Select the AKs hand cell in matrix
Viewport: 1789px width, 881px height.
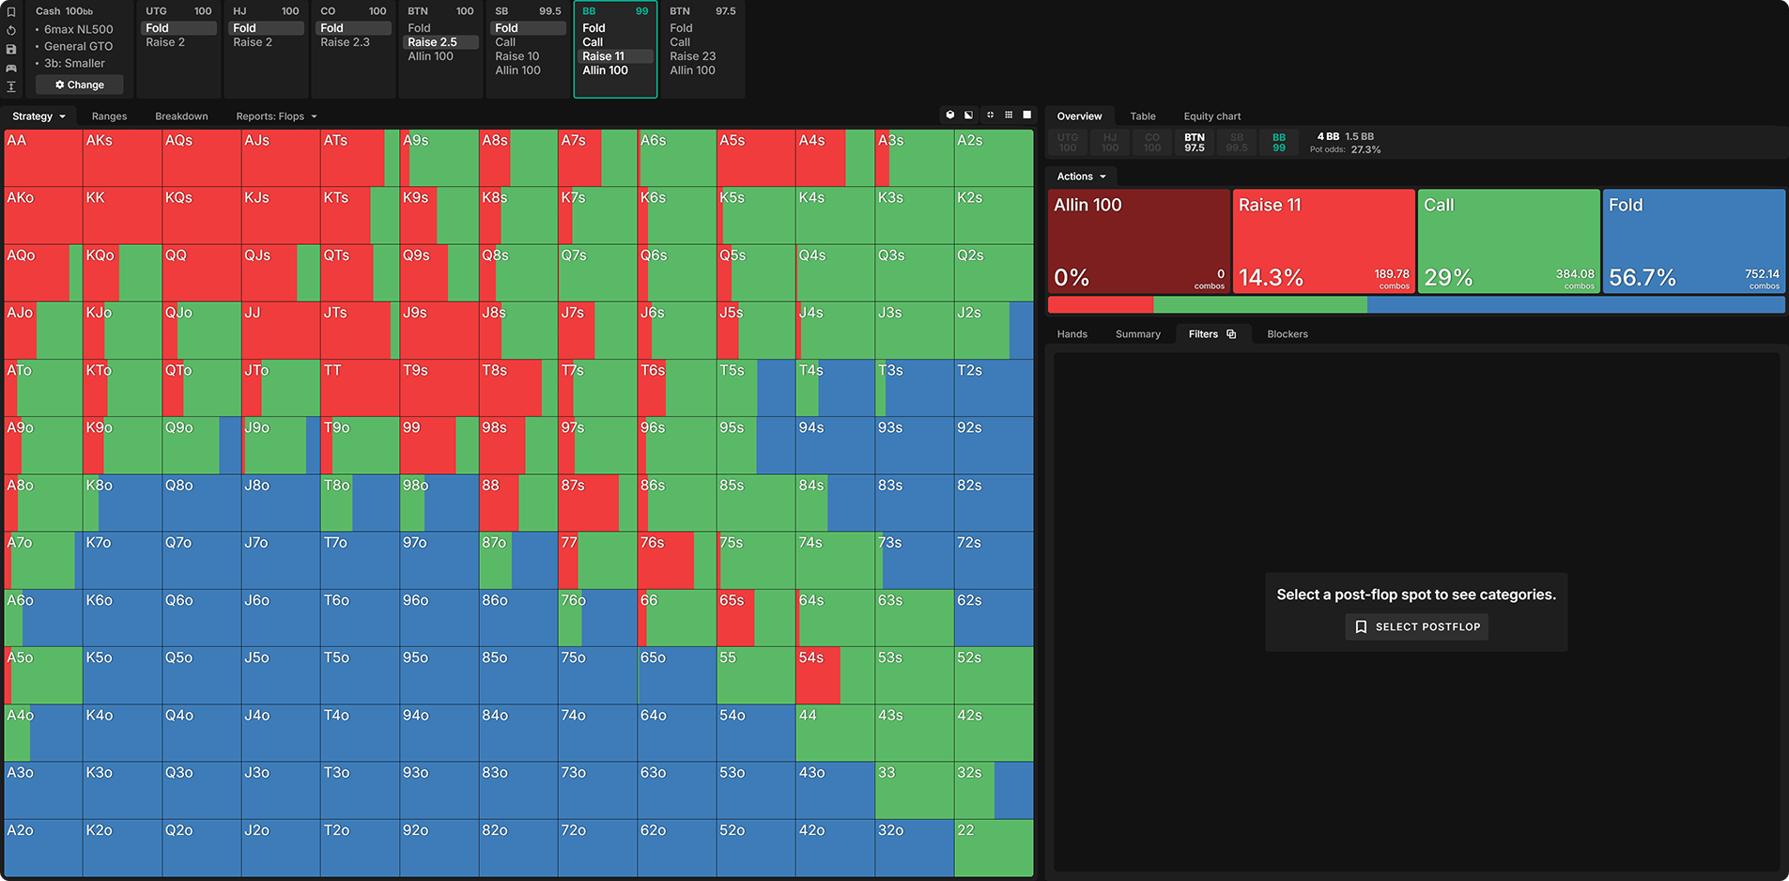coord(122,158)
